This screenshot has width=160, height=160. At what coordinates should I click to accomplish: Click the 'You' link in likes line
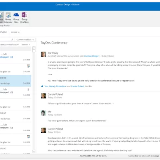coord(46,86)
